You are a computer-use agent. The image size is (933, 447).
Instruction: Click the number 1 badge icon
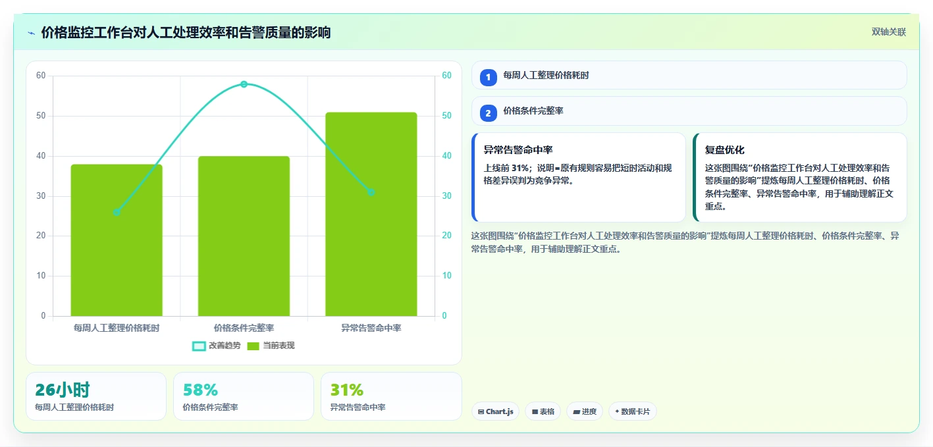[488, 78]
